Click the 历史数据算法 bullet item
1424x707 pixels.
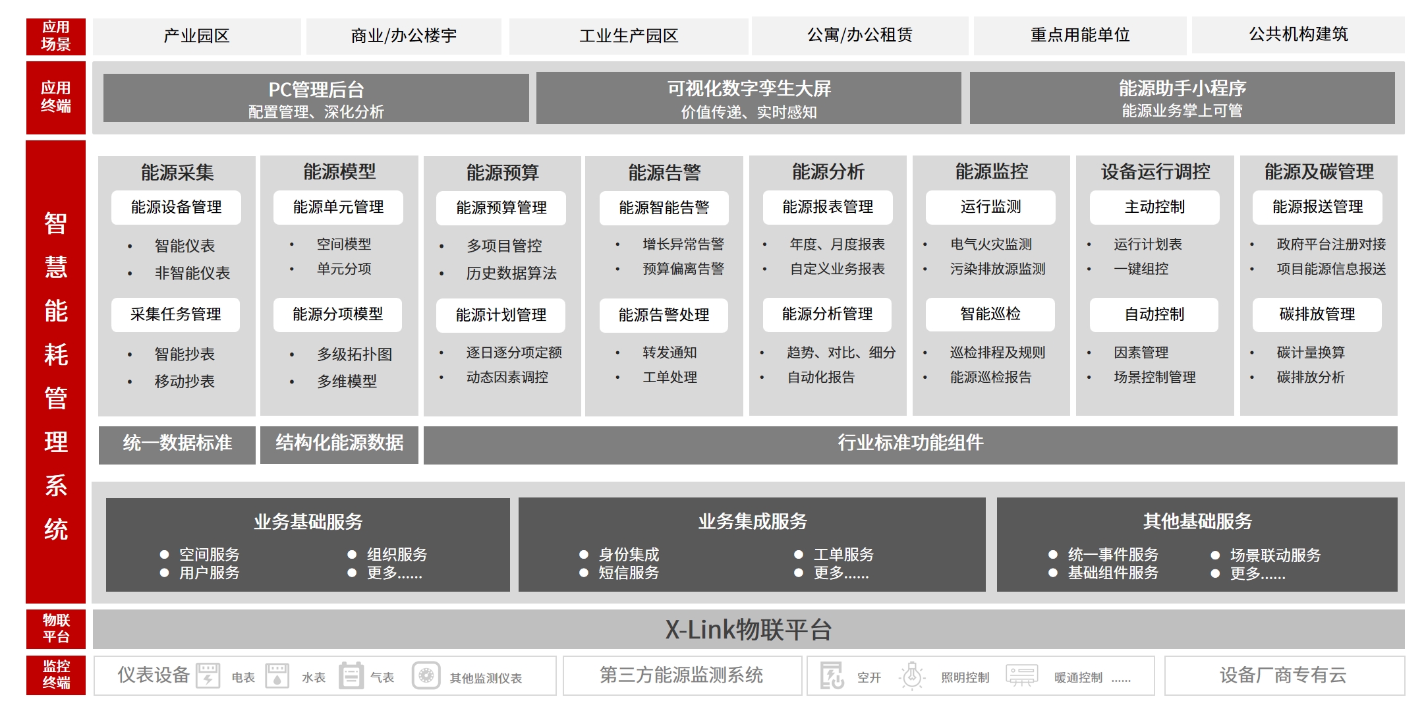(x=511, y=273)
